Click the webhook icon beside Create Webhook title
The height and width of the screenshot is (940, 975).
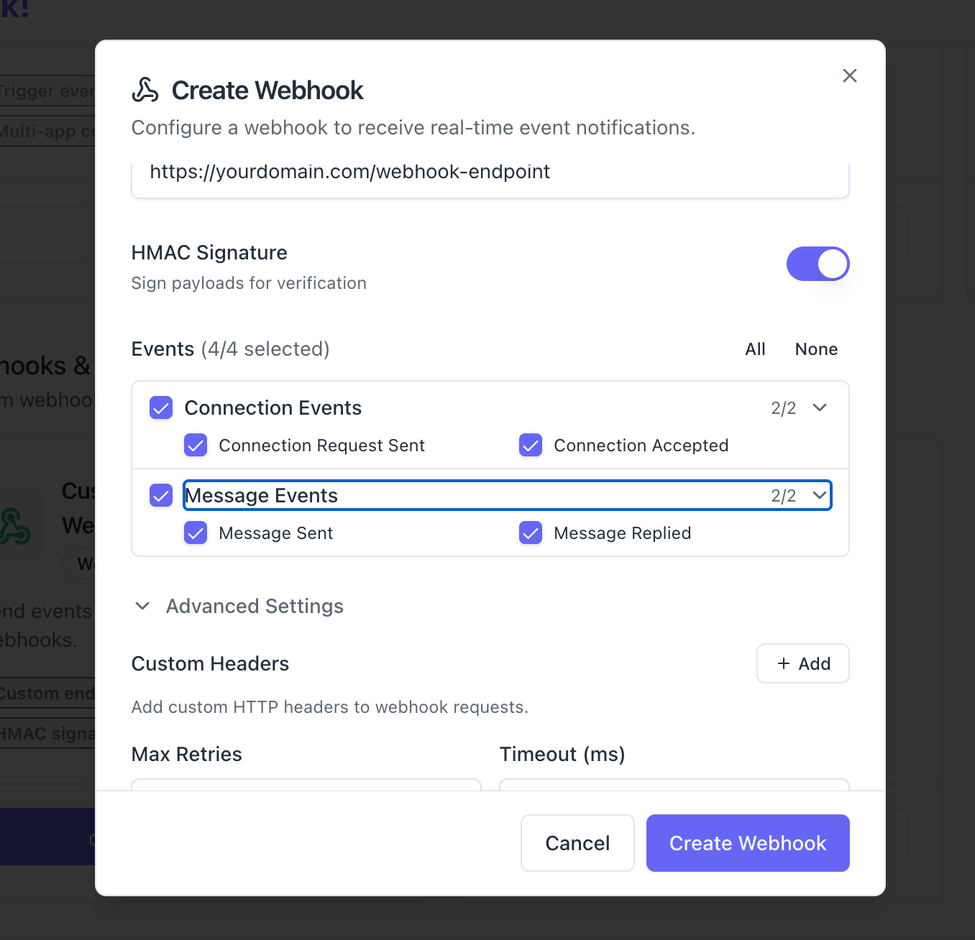(145, 91)
